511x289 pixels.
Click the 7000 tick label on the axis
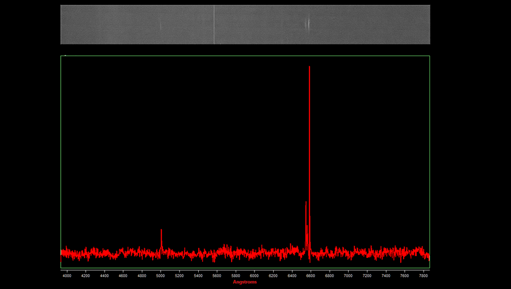pyautogui.click(x=348, y=275)
